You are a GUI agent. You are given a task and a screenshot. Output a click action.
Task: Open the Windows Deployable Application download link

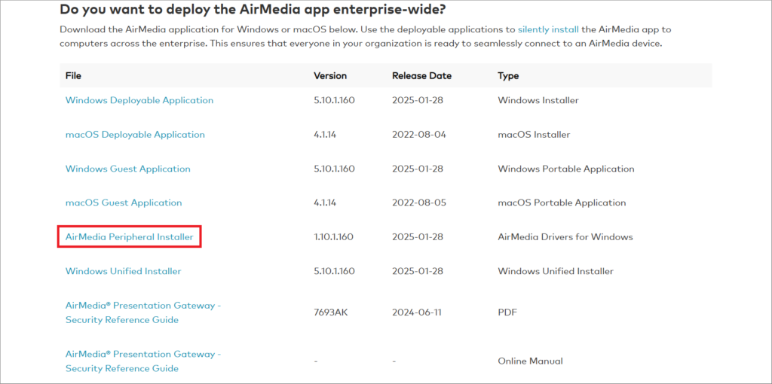tap(139, 100)
